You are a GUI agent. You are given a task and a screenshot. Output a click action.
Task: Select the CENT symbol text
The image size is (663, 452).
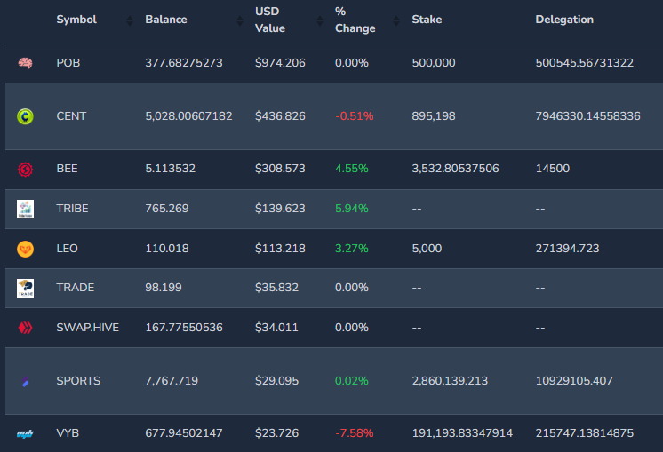71,116
